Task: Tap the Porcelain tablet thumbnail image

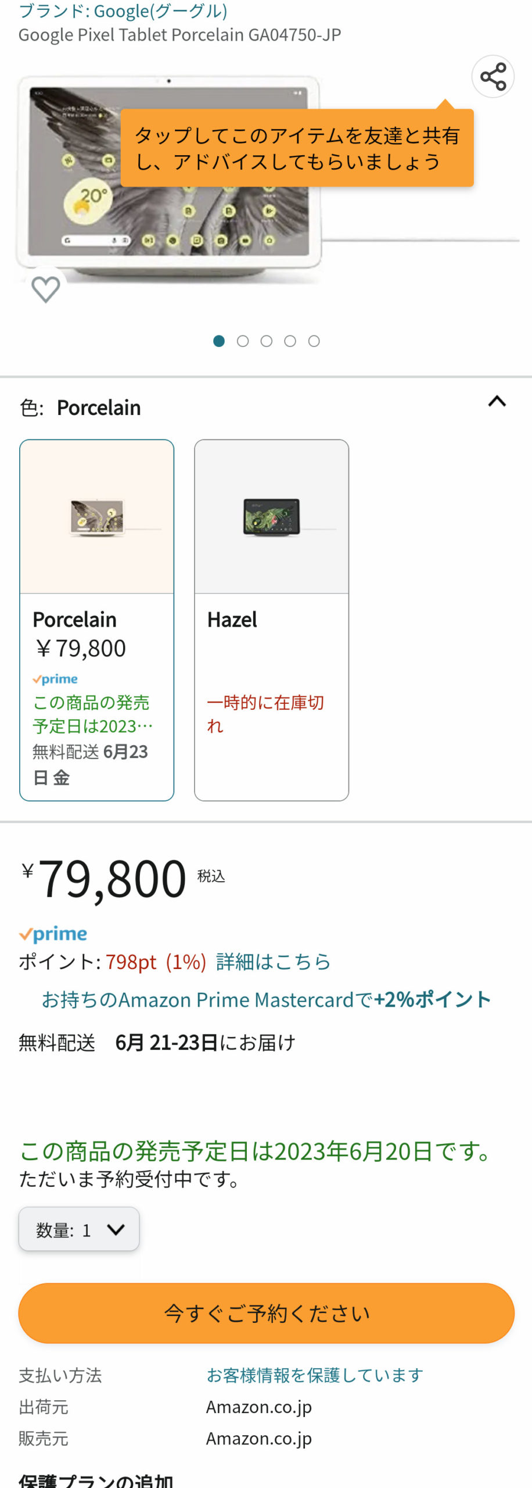Action: [x=97, y=517]
